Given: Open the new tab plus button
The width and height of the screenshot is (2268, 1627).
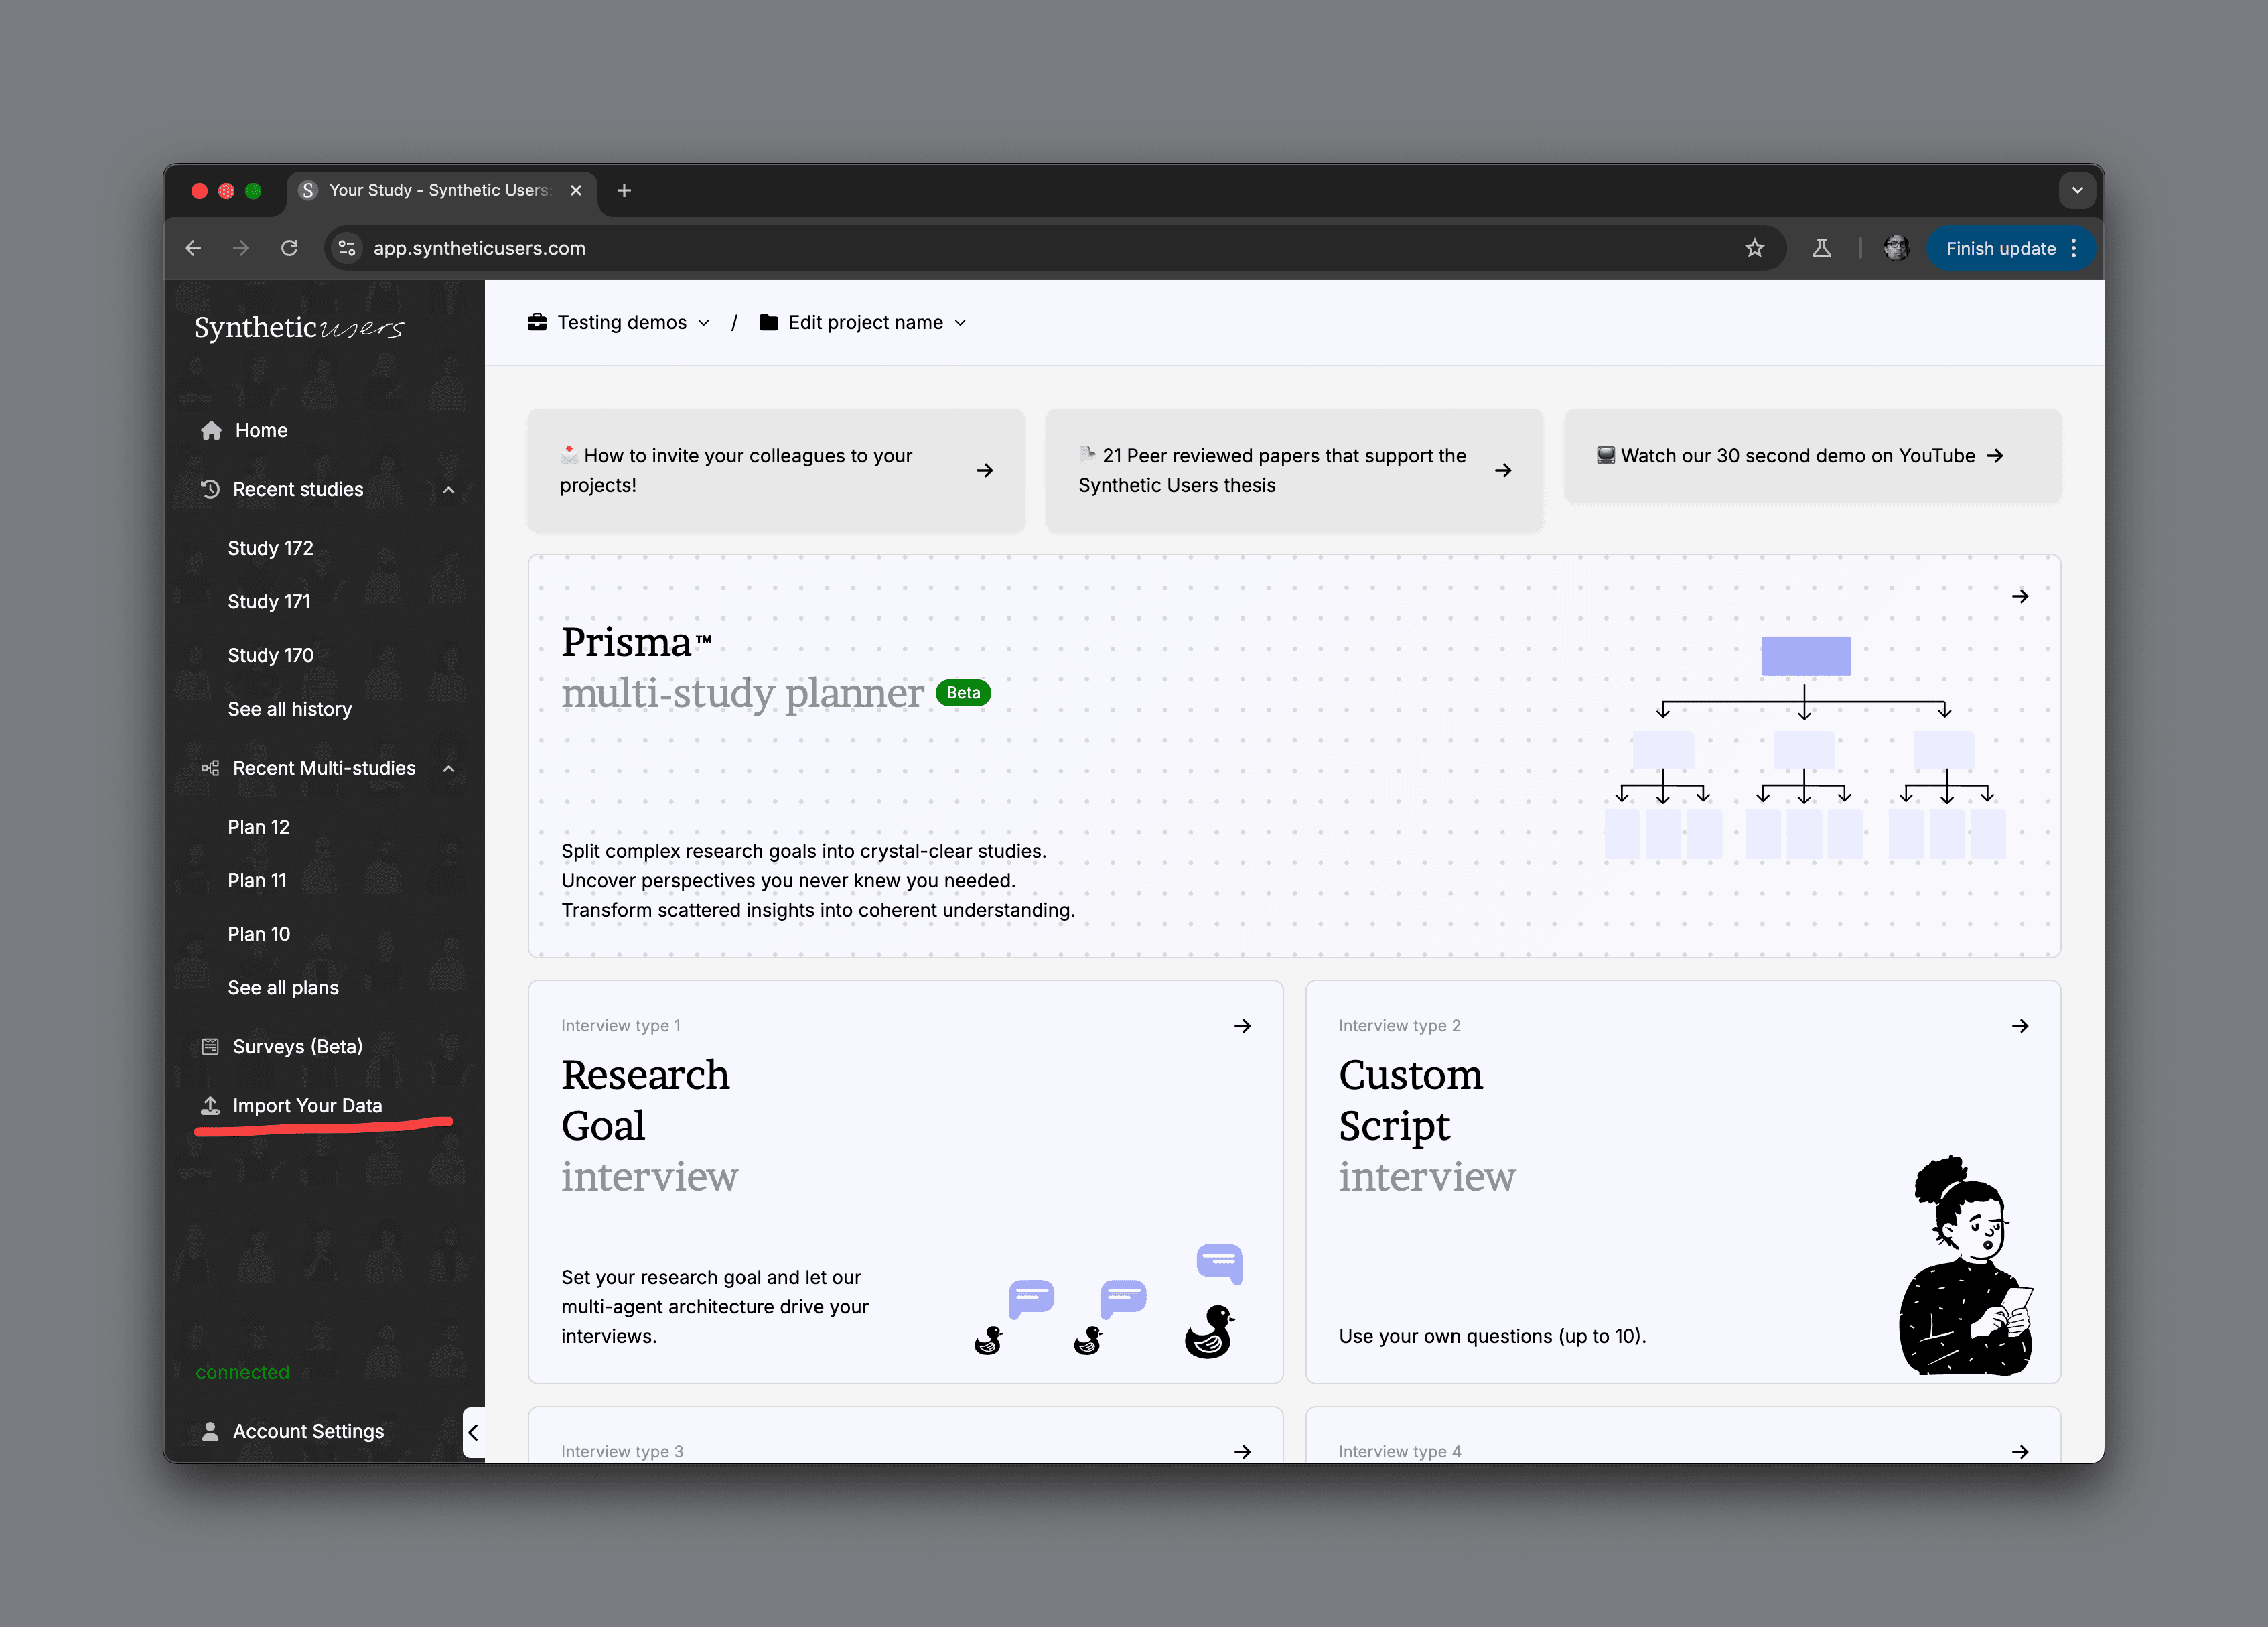Looking at the screenshot, I should tap(624, 190).
